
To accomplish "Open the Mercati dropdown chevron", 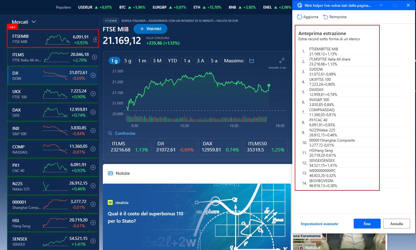I will click(34, 22).
